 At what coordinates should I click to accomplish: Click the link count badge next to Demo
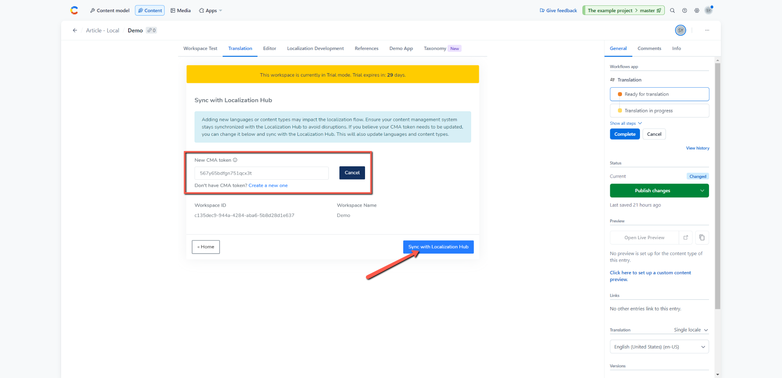tap(152, 31)
